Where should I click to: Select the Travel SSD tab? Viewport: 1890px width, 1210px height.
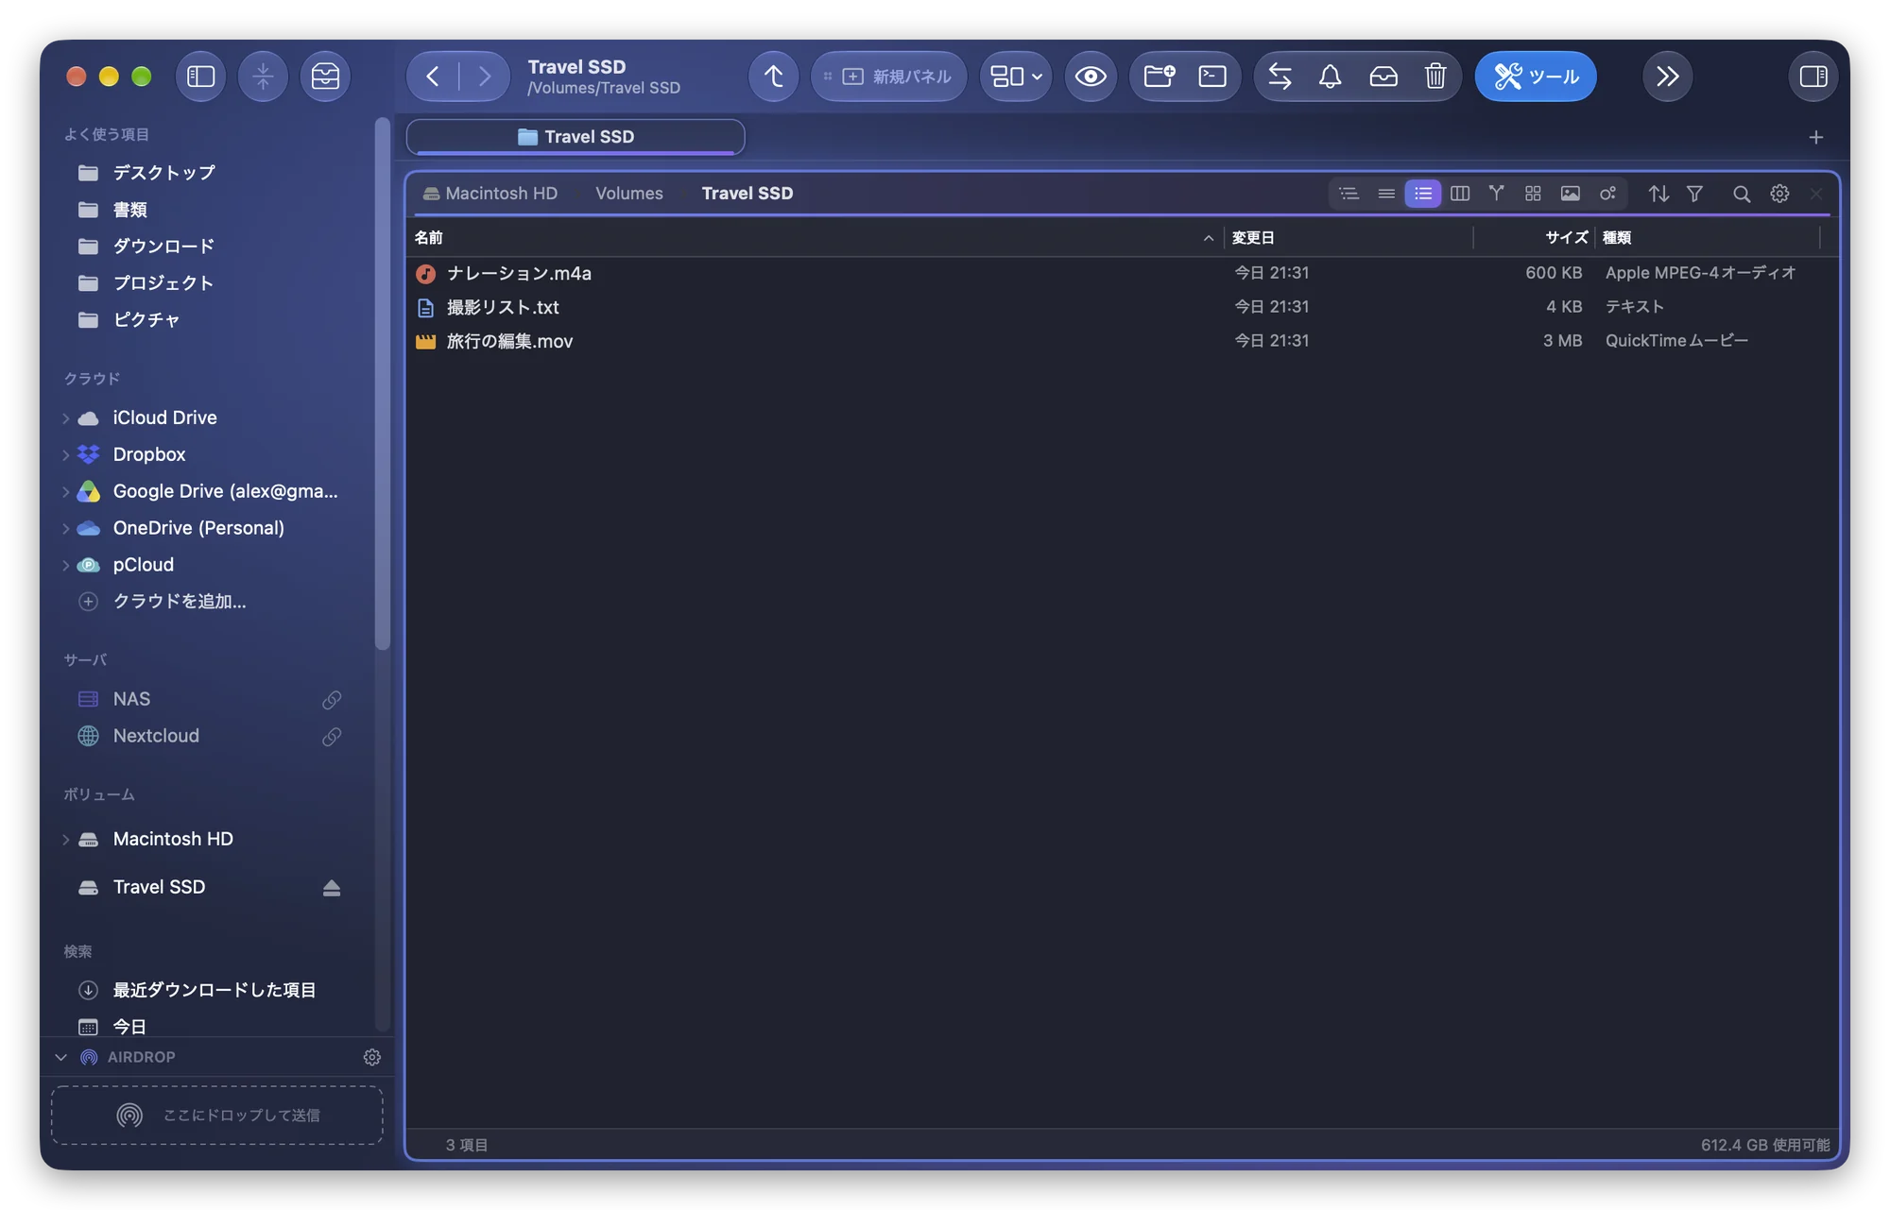576,137
